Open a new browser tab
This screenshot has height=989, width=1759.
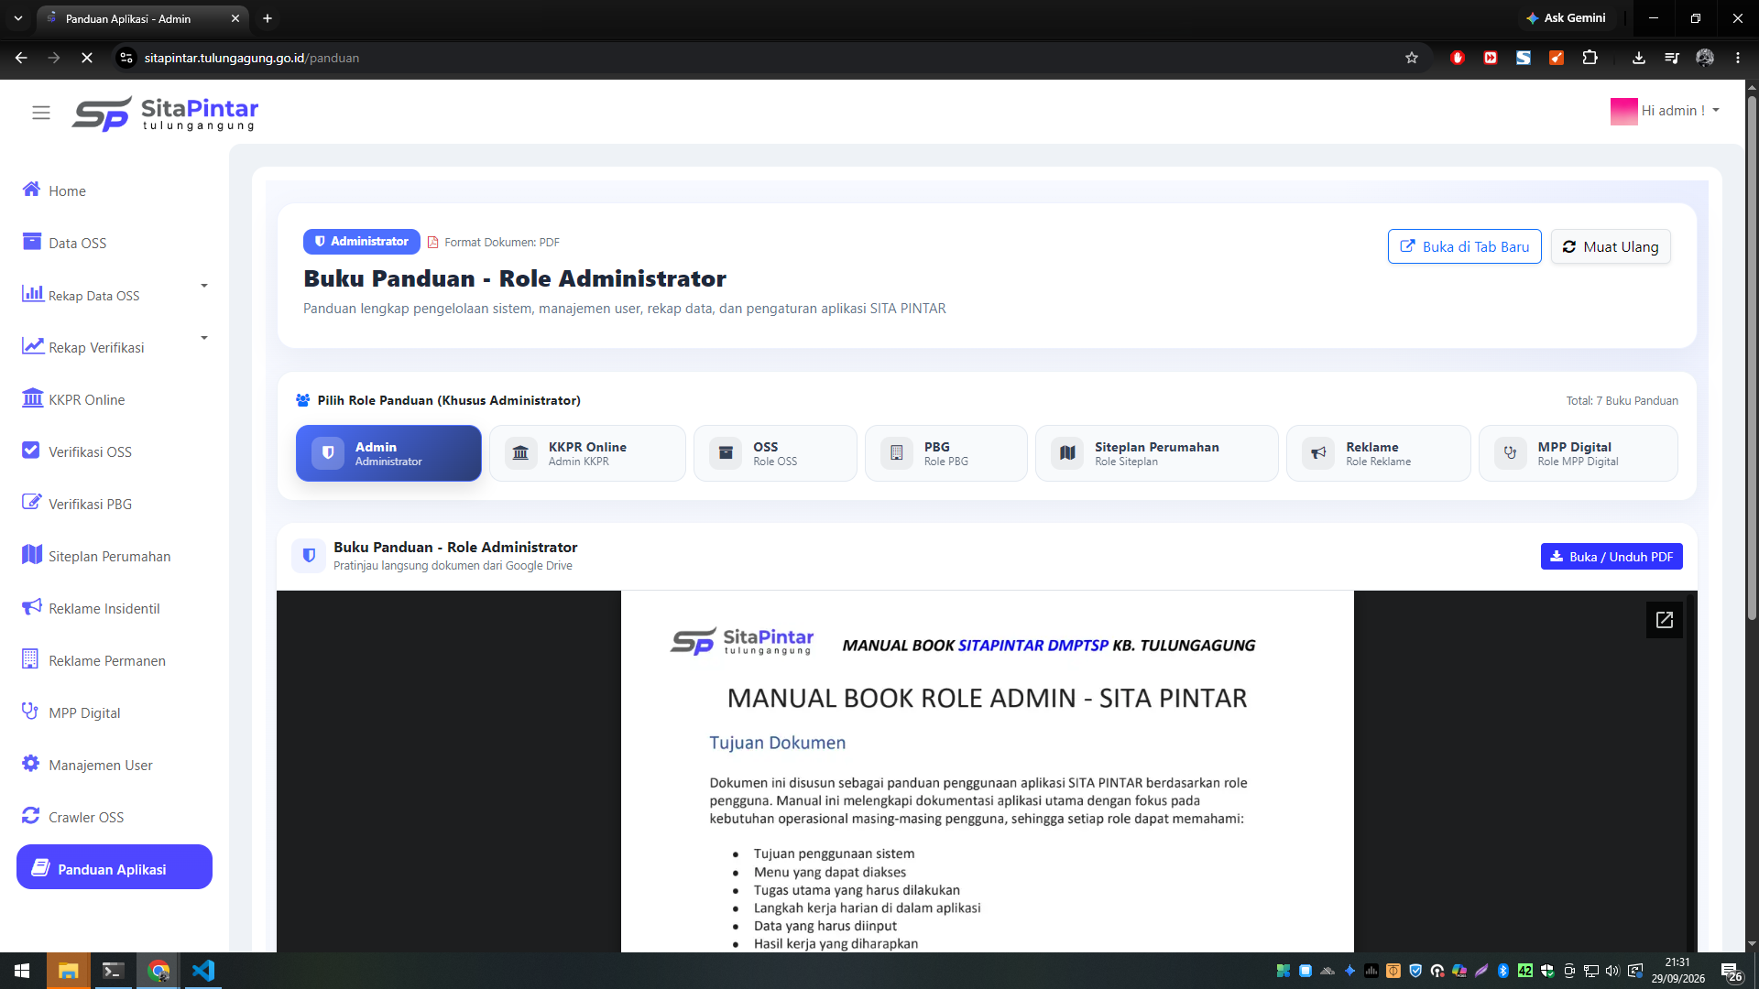pyautogui.click(x=268, y=18)
